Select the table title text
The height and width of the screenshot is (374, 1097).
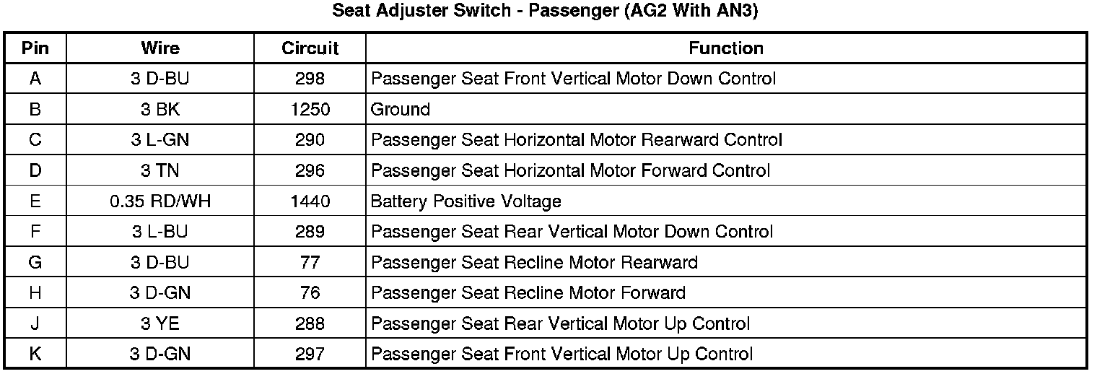pos(545,12)
